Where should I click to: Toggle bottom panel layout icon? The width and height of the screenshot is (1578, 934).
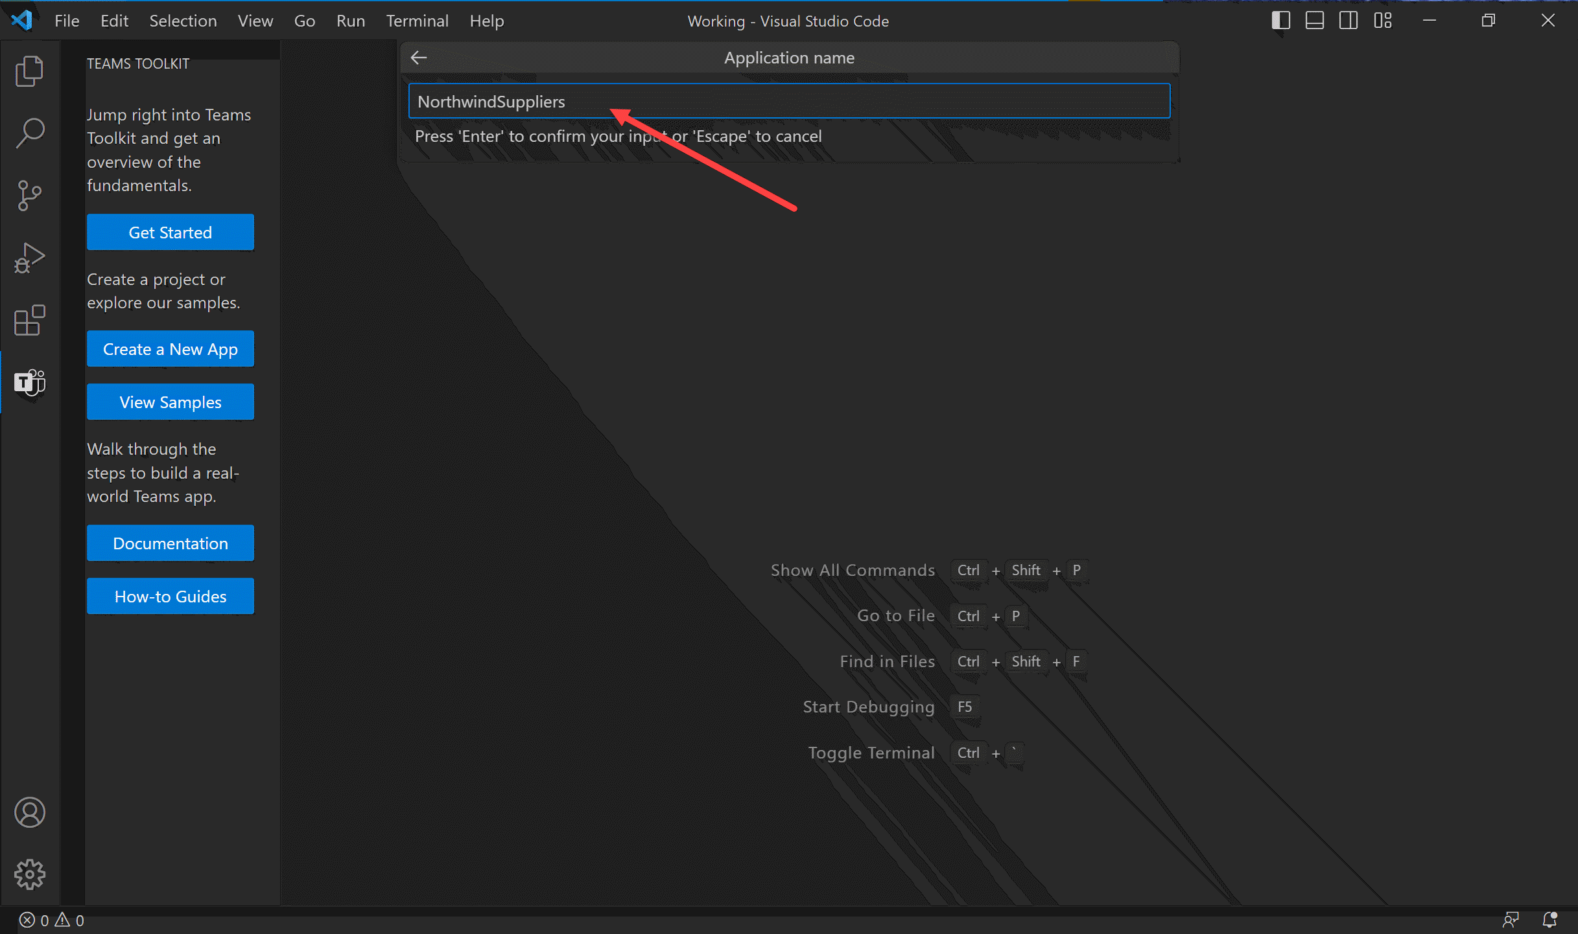click(x=1314, y=21)
